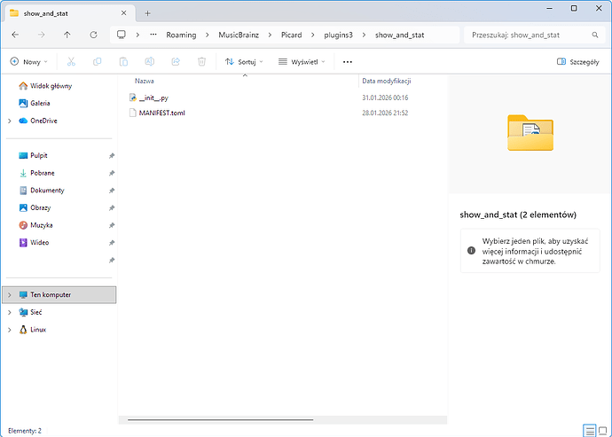Click the horizontal scrollbar in file list
This screenshot has width=612, height=437.
point(220,419)
